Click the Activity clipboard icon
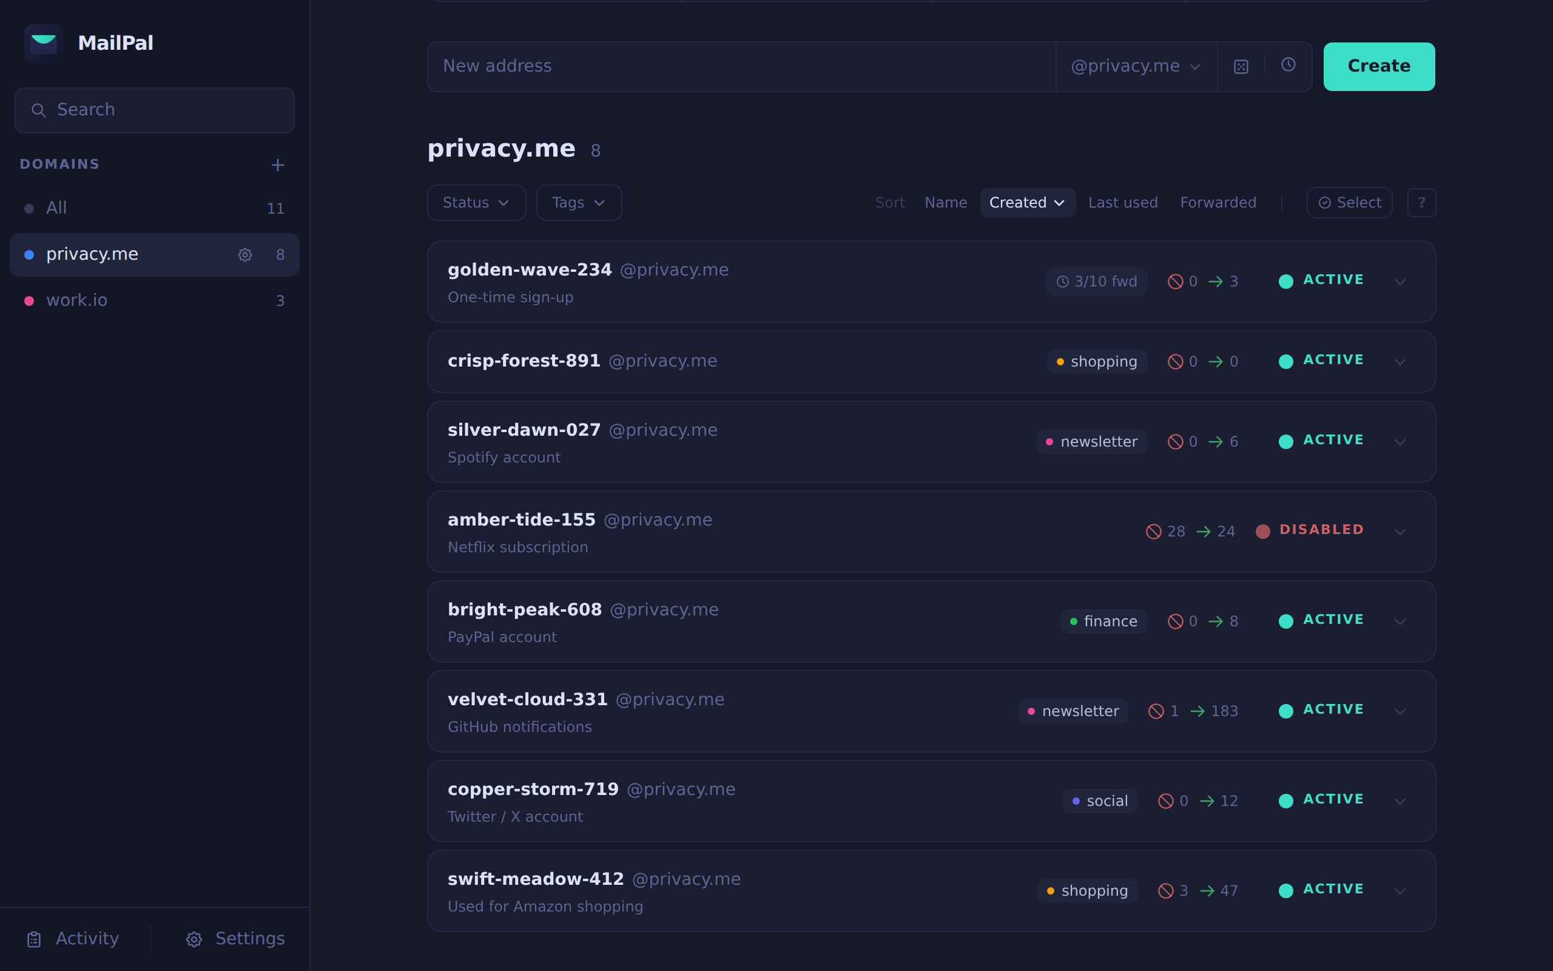Screen dimensions: 1553x971 pos(35,939)
